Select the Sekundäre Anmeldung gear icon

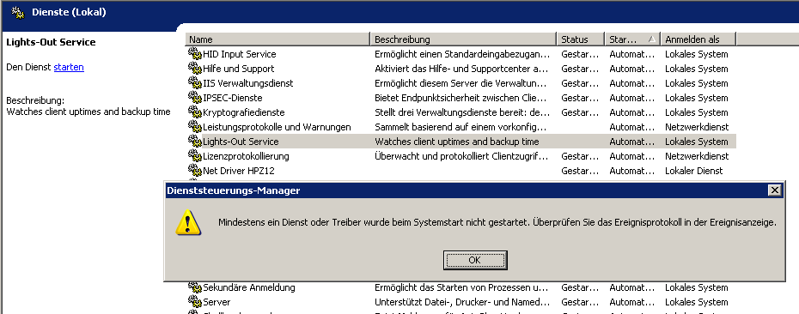coord(195,287)
